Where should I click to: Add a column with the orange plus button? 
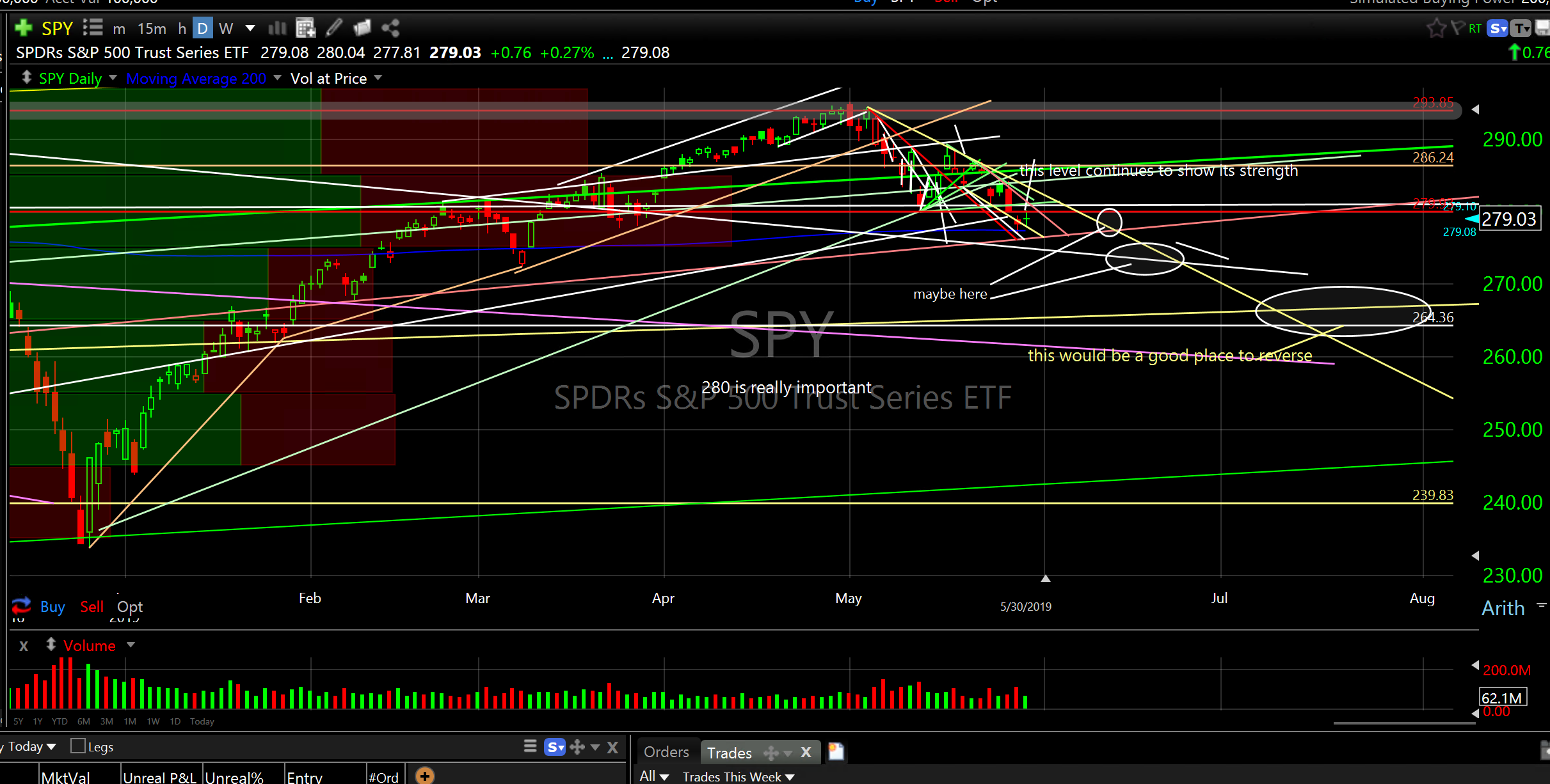[x=425, y=776]
